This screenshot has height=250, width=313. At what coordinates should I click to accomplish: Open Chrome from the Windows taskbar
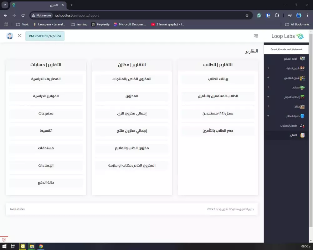point(41,247)
